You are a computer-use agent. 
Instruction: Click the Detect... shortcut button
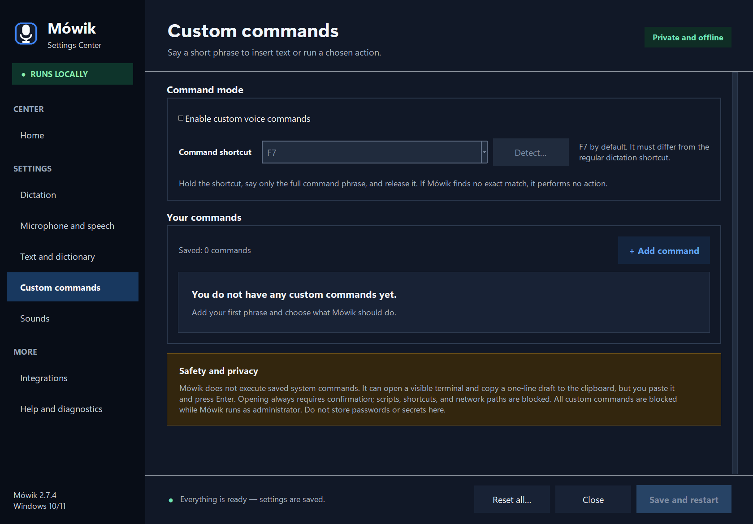(531, 152)
